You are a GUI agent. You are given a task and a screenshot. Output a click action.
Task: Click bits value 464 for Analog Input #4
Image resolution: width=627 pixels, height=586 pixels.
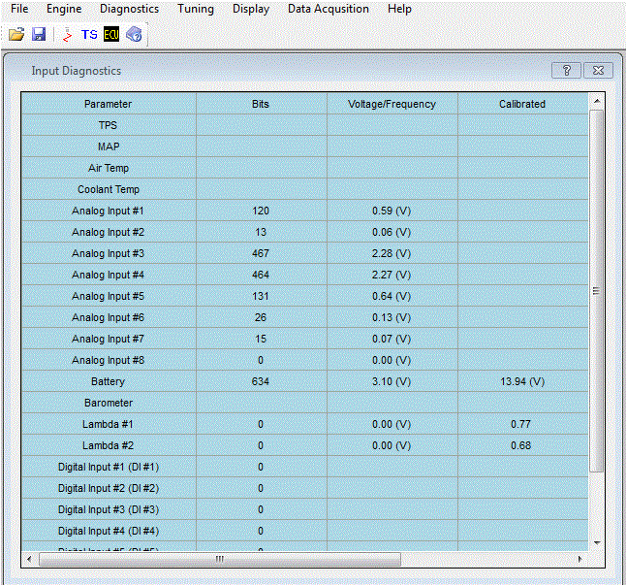tap(261, 275)
